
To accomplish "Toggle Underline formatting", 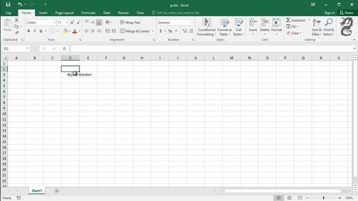I will [x=41, y=31].
